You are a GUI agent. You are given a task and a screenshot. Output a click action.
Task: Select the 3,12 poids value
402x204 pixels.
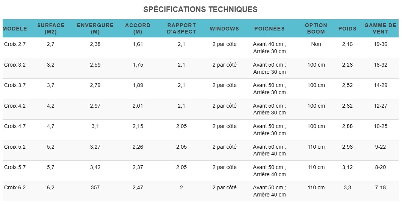(347, 167)
